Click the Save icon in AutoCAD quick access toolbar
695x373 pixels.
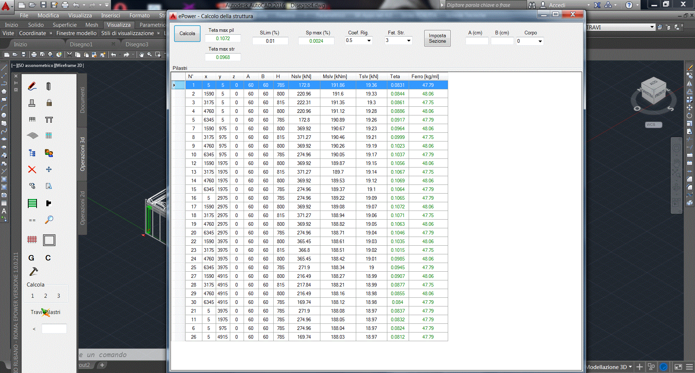coord(43,5)
